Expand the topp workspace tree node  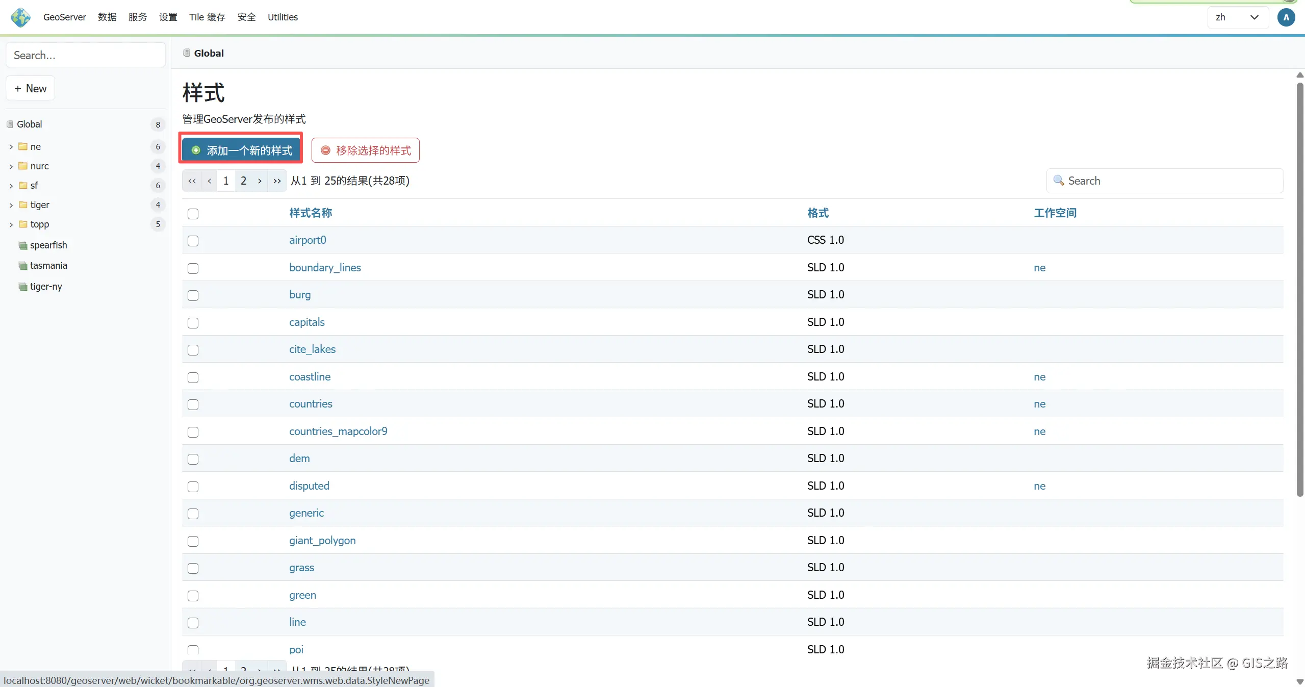pyautogui.click(x=11, y=224)
